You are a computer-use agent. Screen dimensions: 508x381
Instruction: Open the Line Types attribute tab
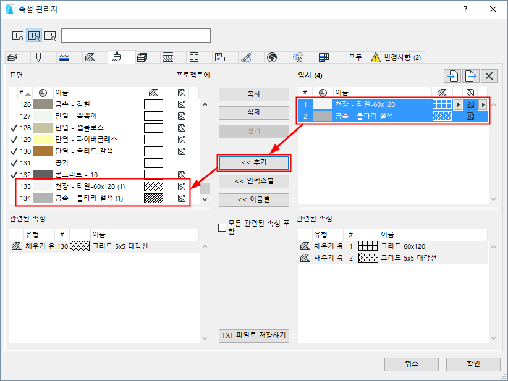[x=64, y=57]
